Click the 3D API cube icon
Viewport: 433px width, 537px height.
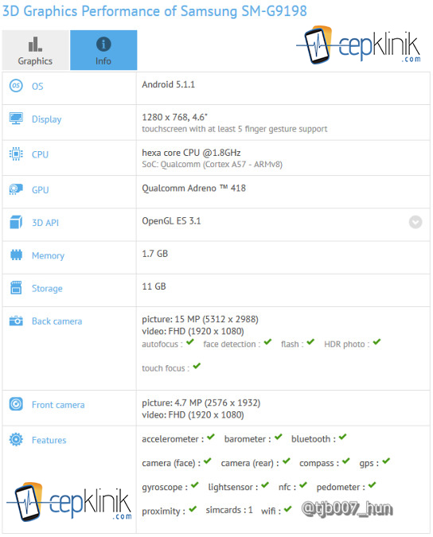16,222
